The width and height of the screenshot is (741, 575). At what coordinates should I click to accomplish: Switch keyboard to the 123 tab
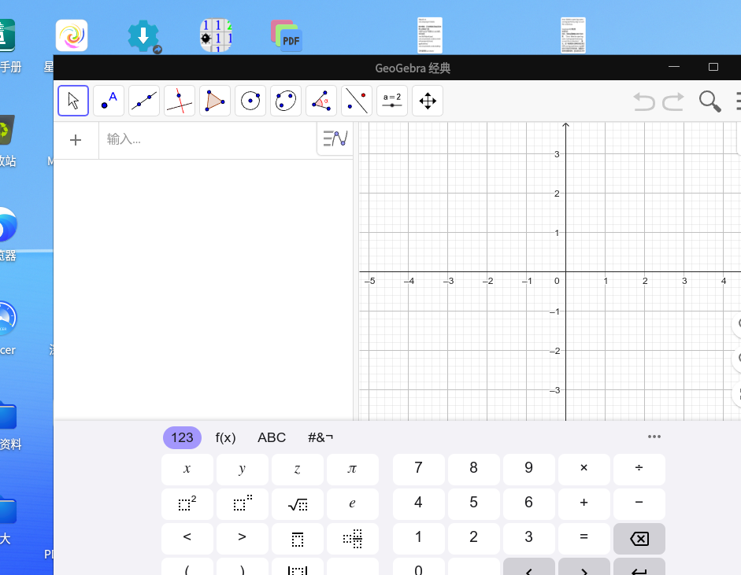182,437
